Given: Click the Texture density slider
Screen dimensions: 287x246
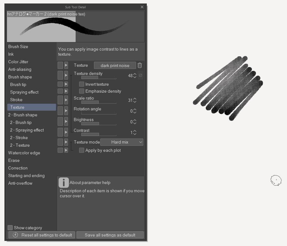Looking at the screenshot, I should pos(99,77).
